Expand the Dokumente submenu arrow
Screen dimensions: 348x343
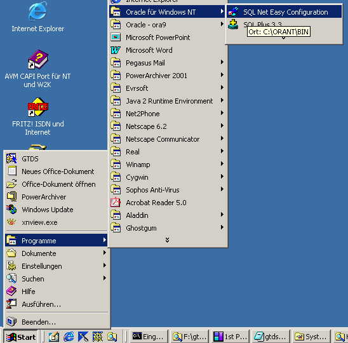105,252
